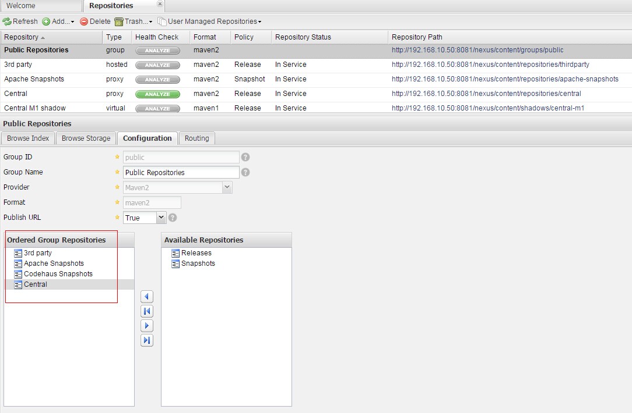Screen dimensions: 632x413
Task: Open the Publish URL True dropdown
Action: [x=161, y=218]
